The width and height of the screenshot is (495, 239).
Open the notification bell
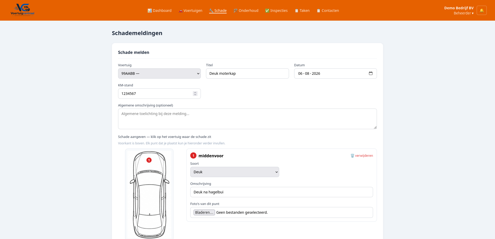coord(482,10)
